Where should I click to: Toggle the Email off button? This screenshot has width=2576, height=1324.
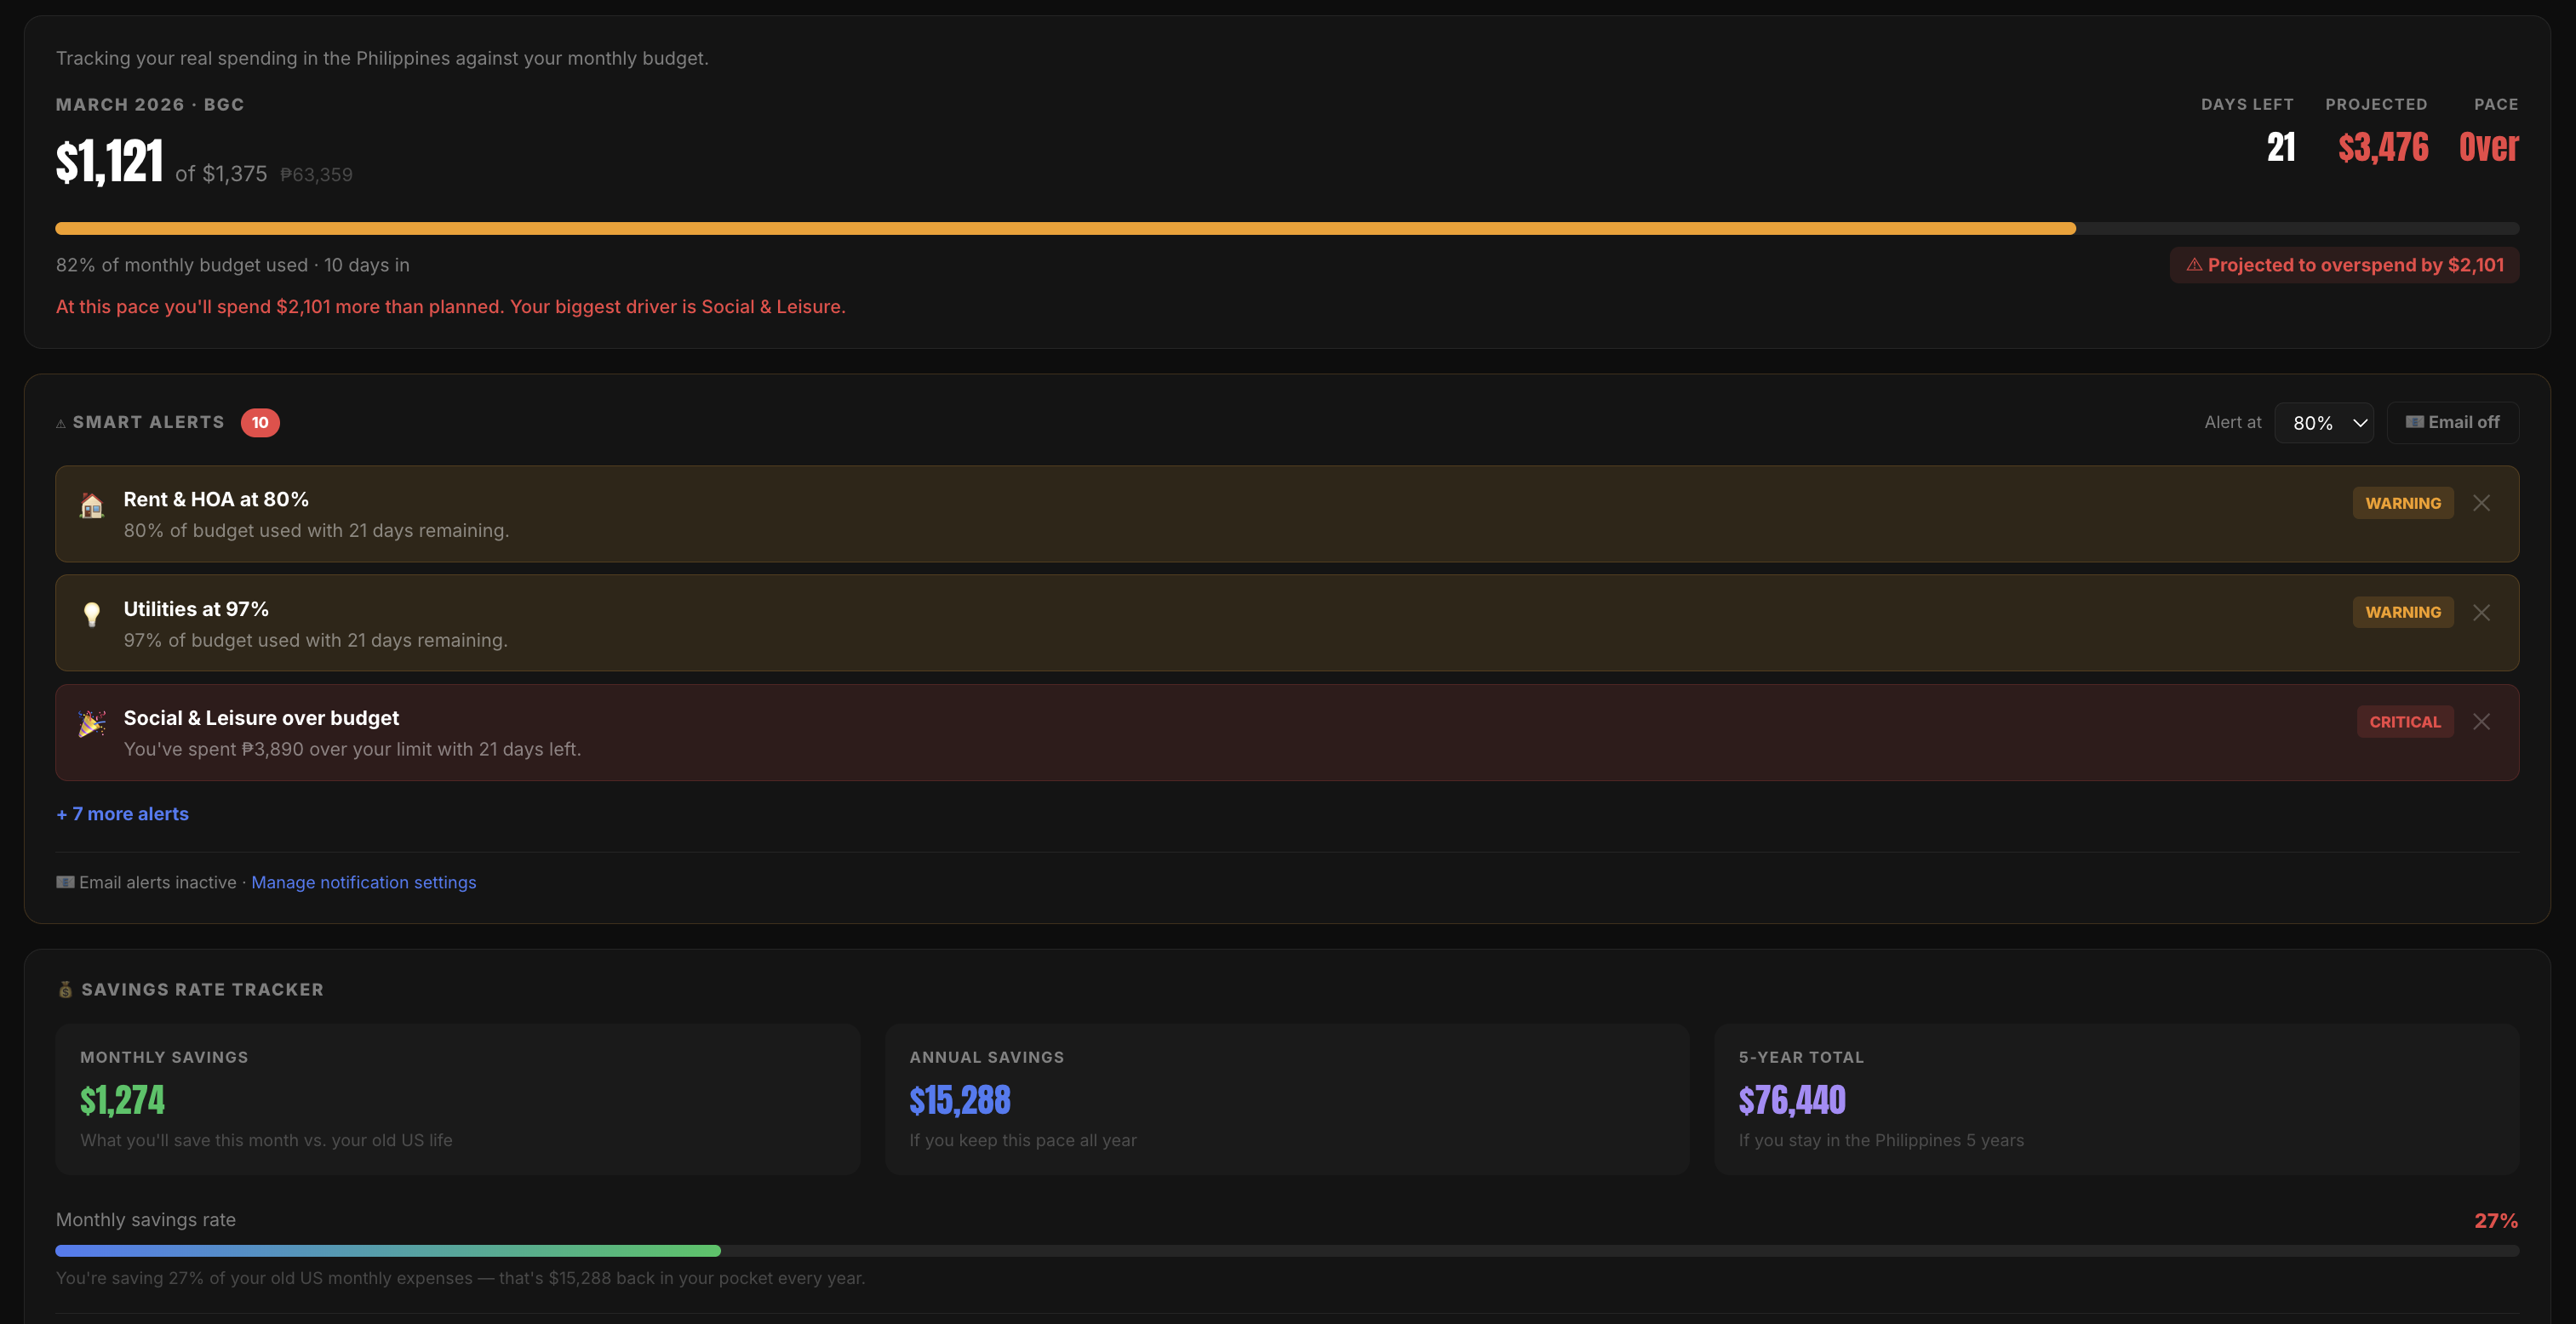2452,422
